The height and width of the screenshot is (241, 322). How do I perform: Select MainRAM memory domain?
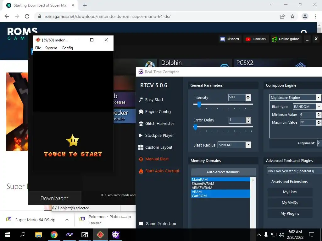[x=220, y=179]
